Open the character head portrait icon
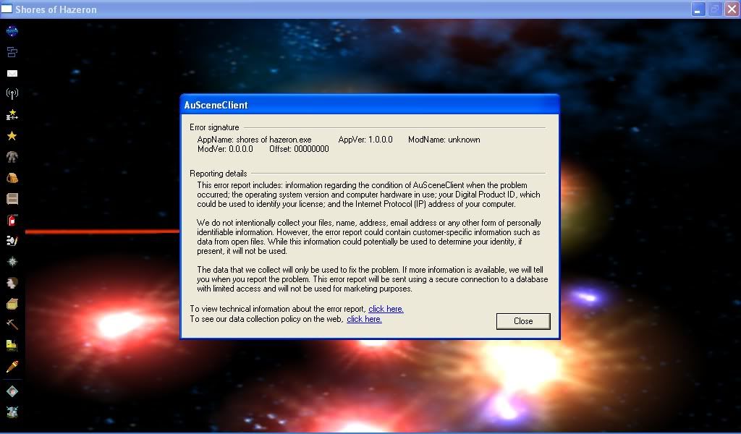This screenshot has height=434, width=741. click(x=12, y=283)
